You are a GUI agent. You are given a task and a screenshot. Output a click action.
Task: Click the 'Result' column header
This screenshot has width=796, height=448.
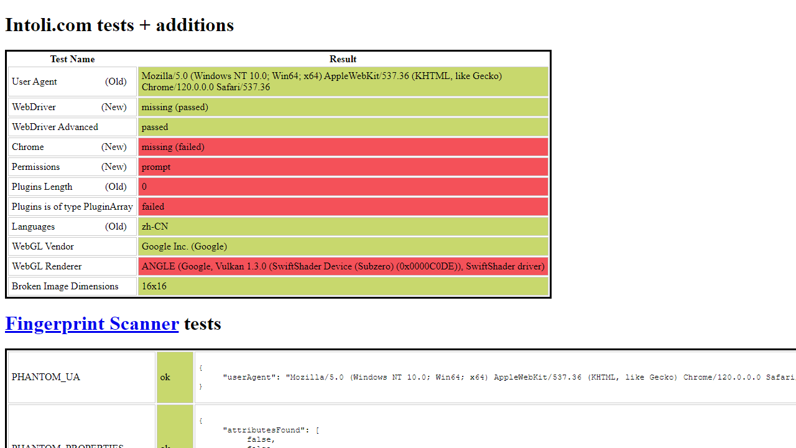(343, 59)
